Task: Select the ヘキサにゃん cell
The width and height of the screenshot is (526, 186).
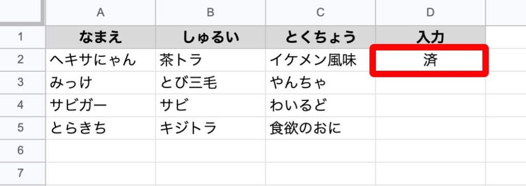Action: (100, 60)
